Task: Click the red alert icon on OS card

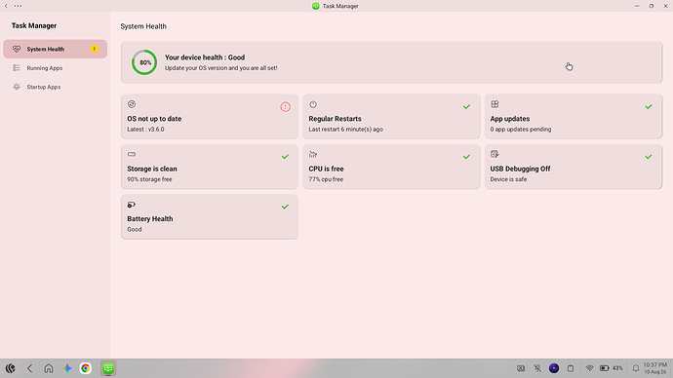Action: (x=286, y=107)
